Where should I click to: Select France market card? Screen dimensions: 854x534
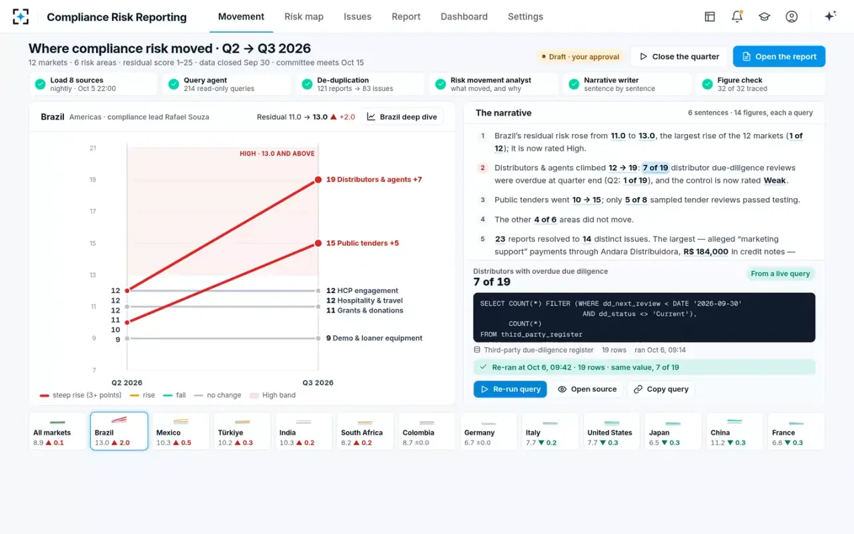(795, 431)
